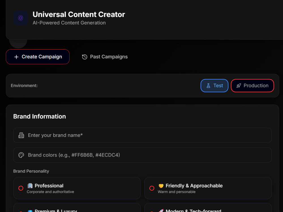This screenshot has width=283, height=212.
Task: Choose the Friendly & Approachable personality card
Action: coord(208,188)
